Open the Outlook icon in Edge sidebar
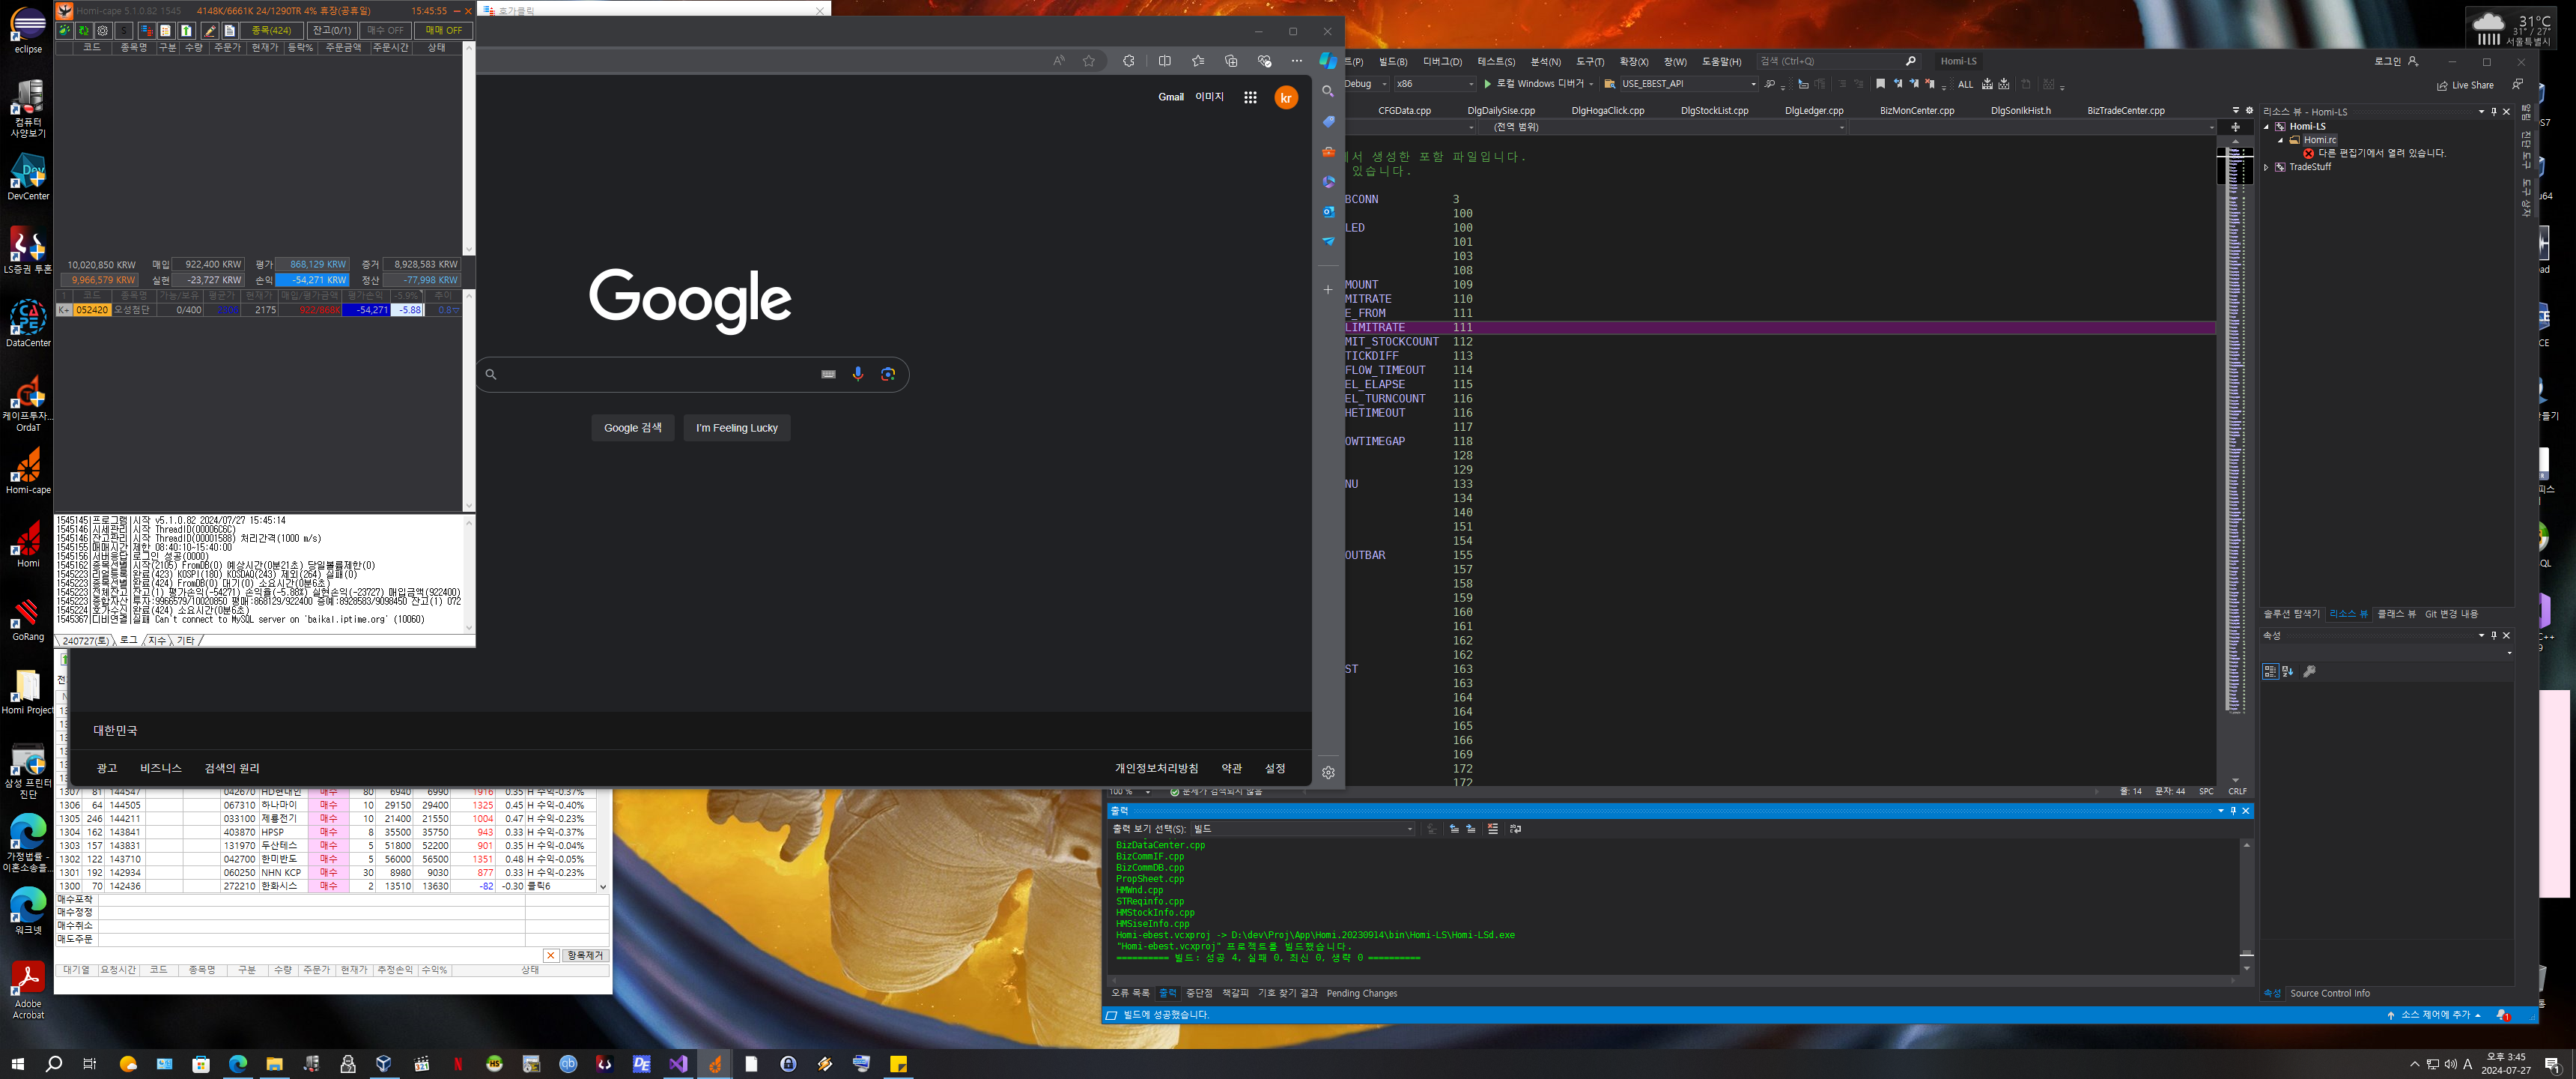This screenshot has height=1079, width=2576. 1328,211
